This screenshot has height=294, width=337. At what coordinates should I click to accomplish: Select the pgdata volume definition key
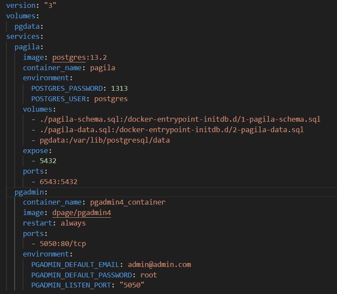(27, 27)
